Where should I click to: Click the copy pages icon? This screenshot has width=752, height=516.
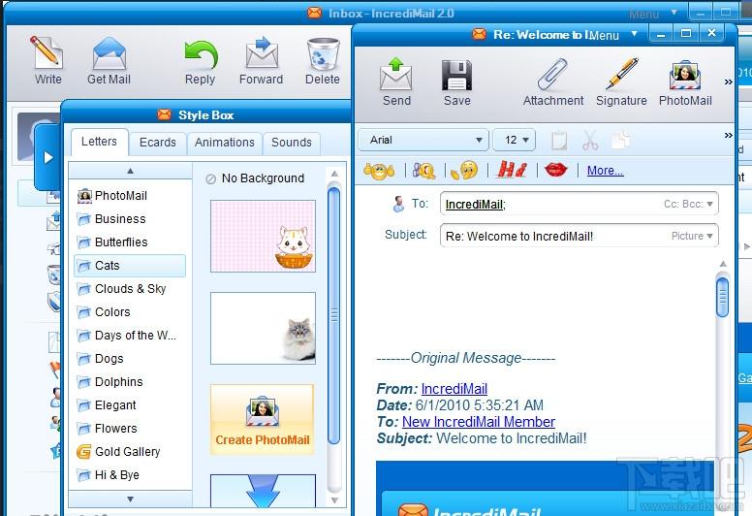621,141
